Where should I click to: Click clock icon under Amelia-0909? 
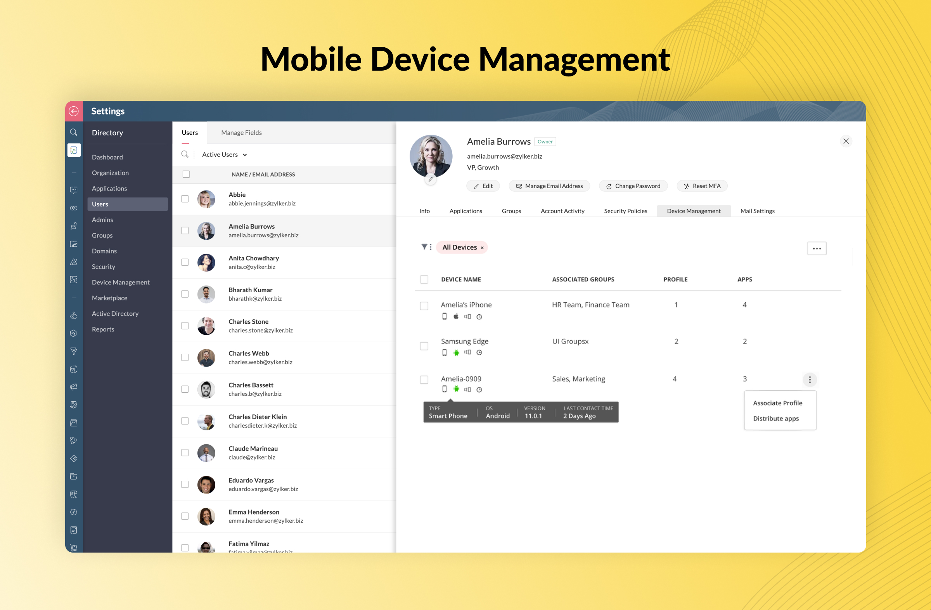pyautogui.click(x=479, y=390)
